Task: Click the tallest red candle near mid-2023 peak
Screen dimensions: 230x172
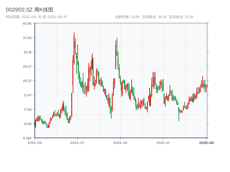Action: [74, 48]
